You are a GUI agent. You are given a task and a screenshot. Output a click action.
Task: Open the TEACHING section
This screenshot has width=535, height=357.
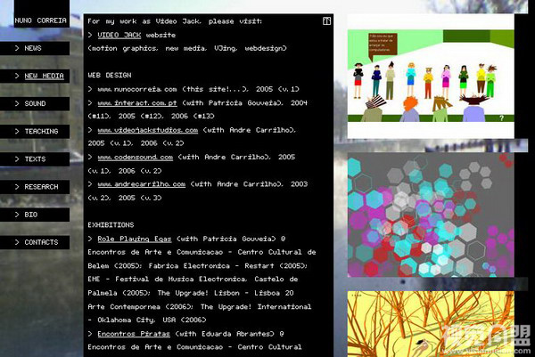41,132
